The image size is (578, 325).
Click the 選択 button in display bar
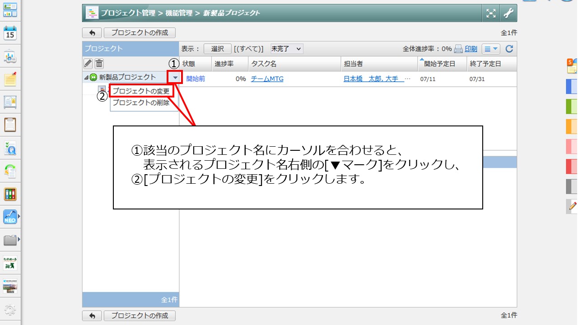click(x=218, y=49)
